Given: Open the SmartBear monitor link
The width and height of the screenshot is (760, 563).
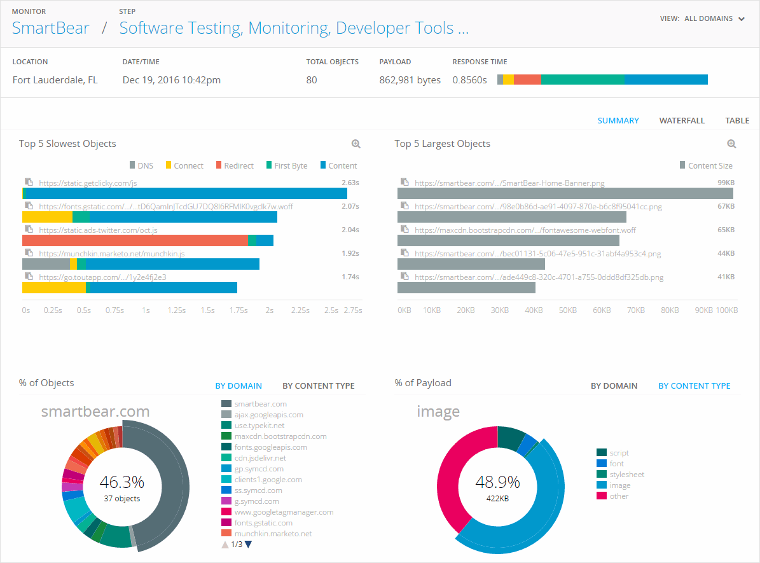Looking at the screenshot, I should 51,28.
